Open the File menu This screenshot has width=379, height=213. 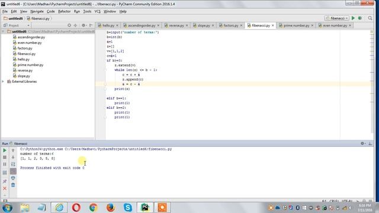(5, 11)
